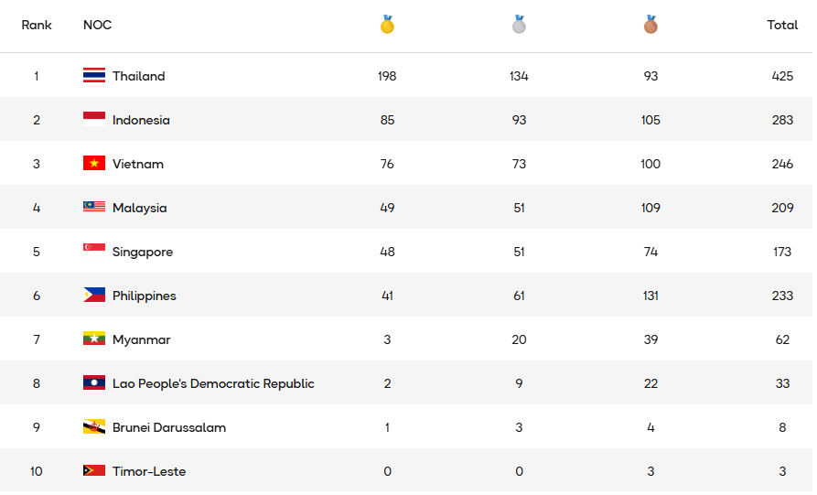817x495 pixels.
Task: Click the Thailand flag icon
Action: 94,76
